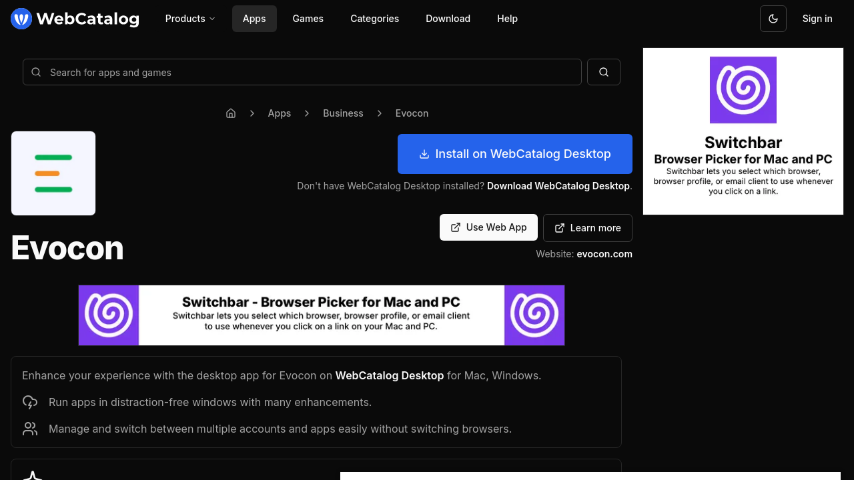Click the Learn more button
This screenshot has width=854, height=480.
click(x=588, y=228)
